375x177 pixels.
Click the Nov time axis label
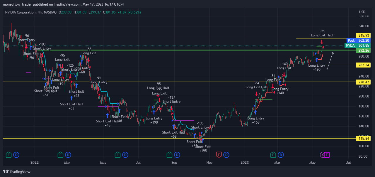209,162
